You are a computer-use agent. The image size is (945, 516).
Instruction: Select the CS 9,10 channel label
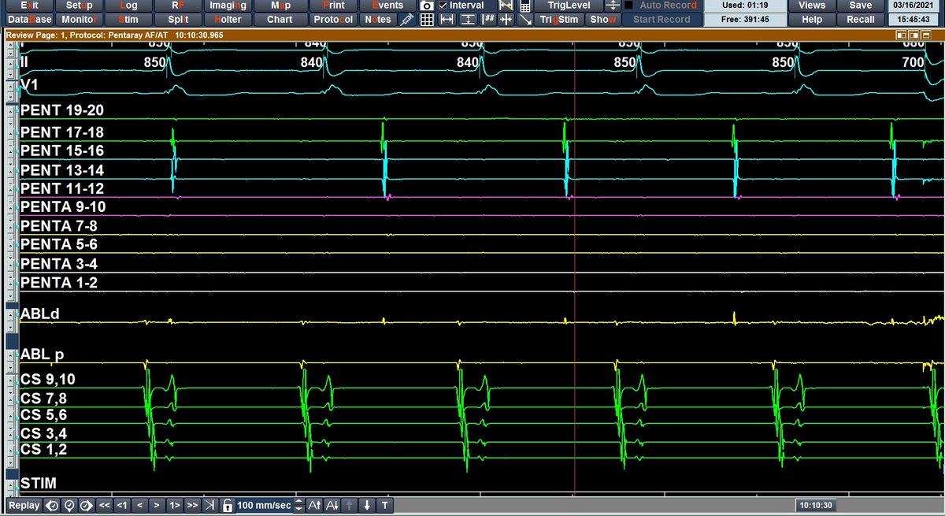tap(48, 380)
